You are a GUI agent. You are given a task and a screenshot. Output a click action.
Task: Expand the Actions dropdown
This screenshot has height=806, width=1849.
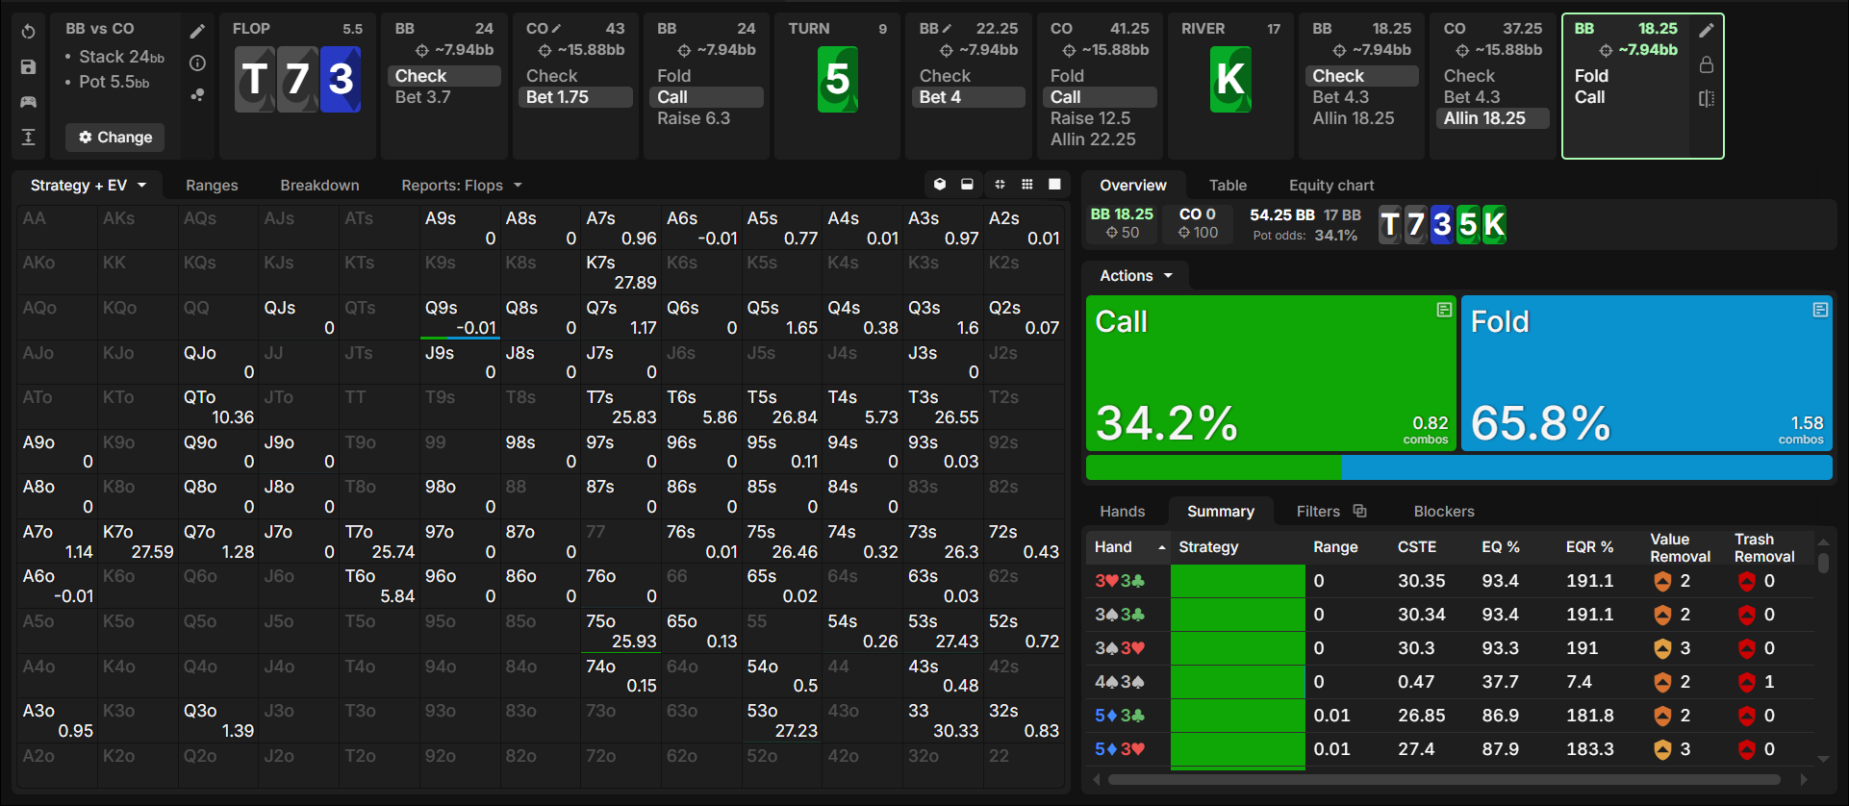pos(1136,276)
